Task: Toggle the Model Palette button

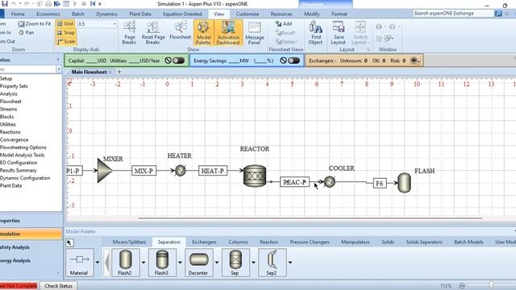Action: pyautogui.click(x=203, y=32)
